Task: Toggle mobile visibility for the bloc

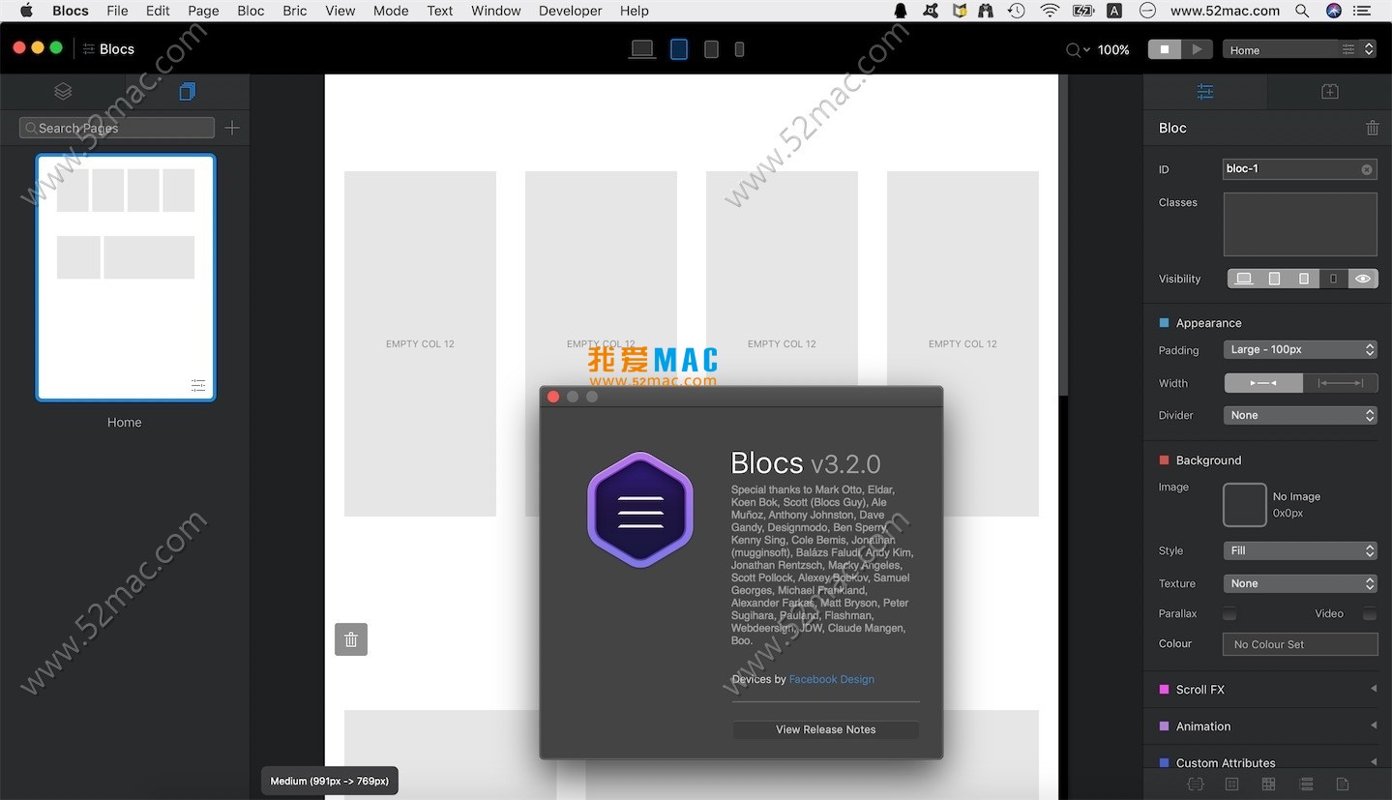Action: [x=1333, y=279]
